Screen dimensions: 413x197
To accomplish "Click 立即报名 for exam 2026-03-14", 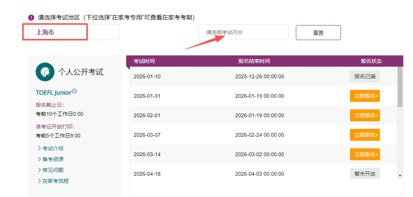I will pyautogui.click(x=365, y=154).
